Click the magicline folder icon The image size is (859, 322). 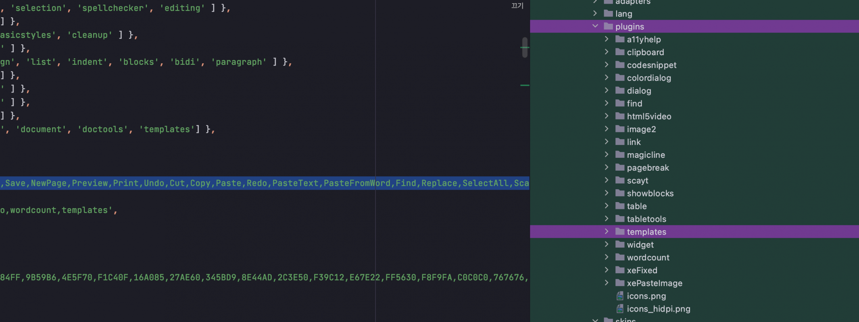[620, 155]
